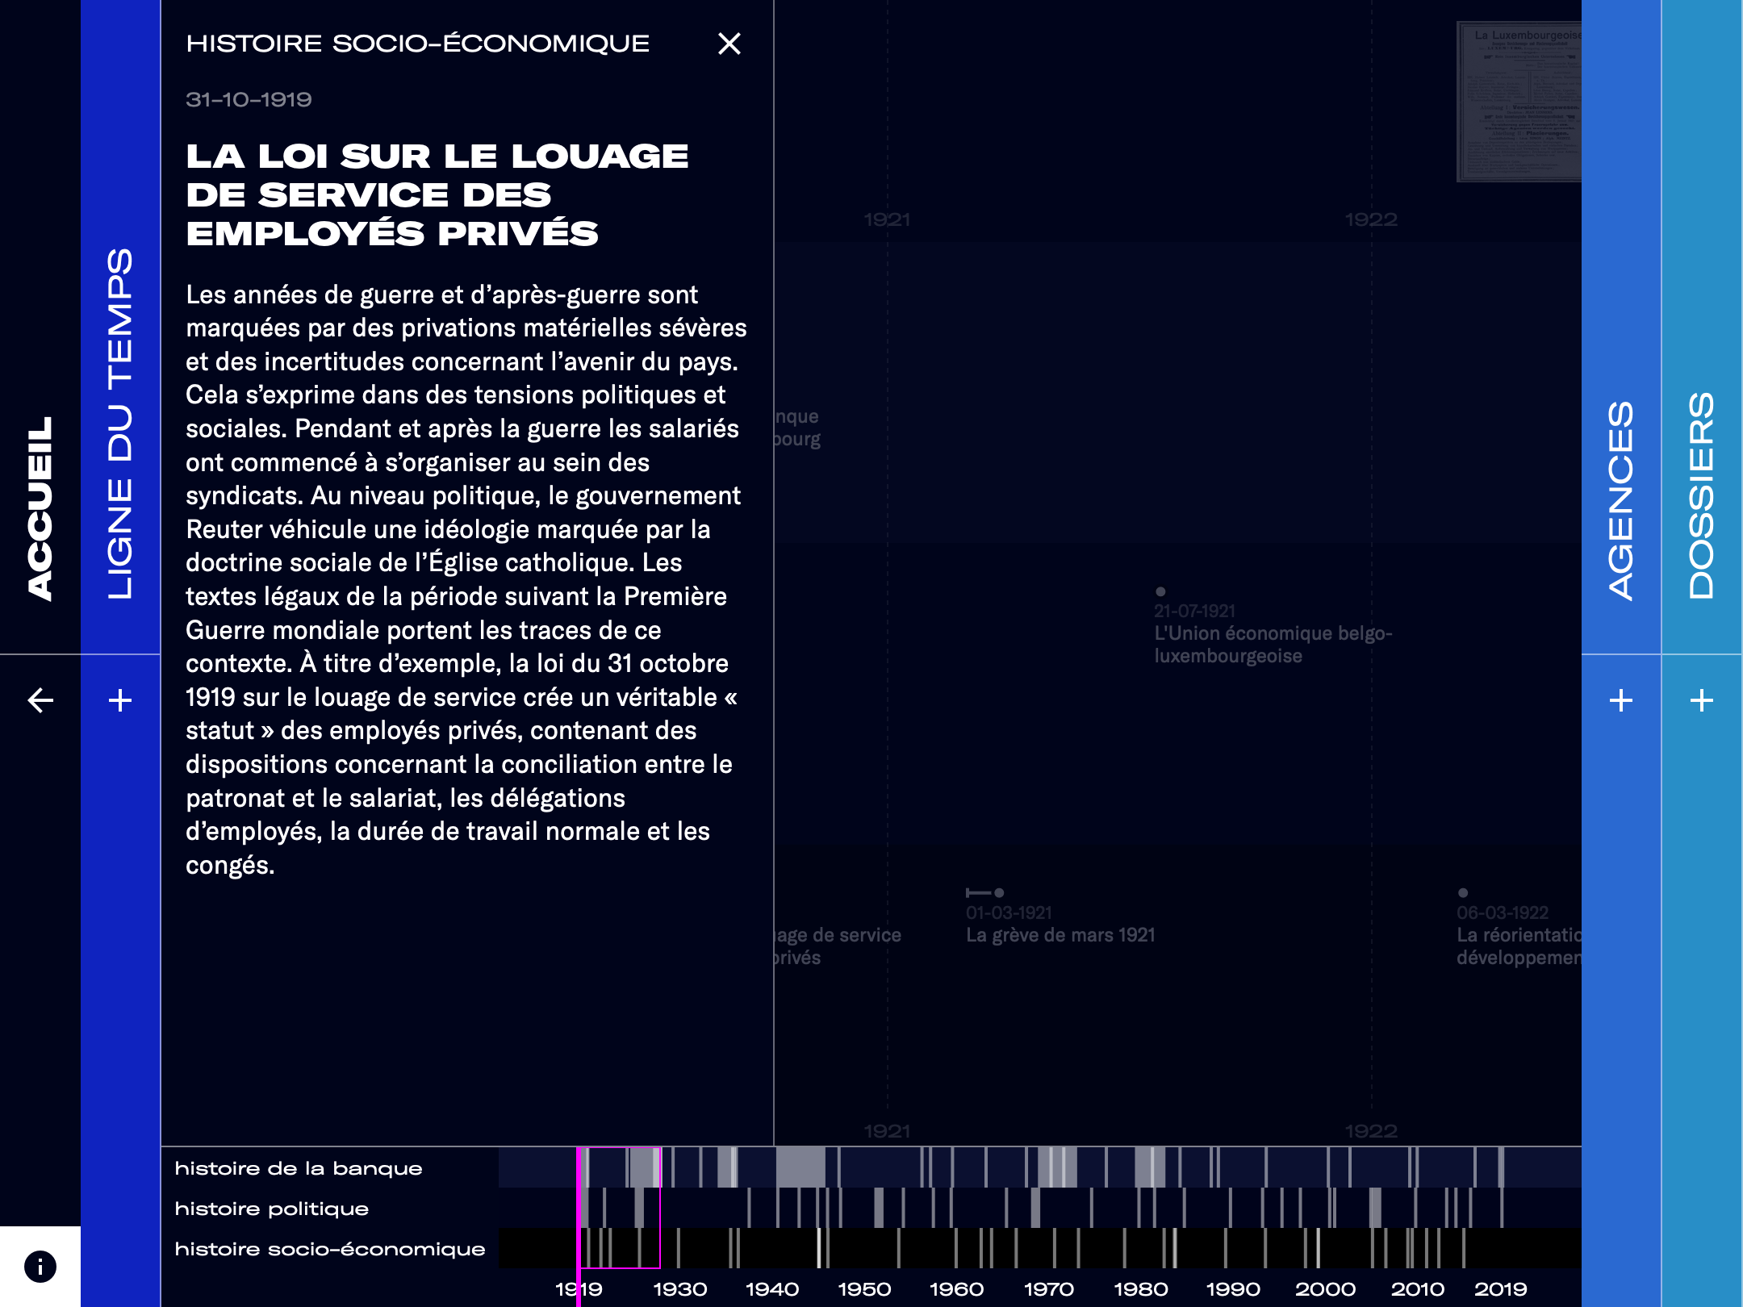This screenshot has height=1307, width=1743.
Task: Expand the Agences plus icon
Action: click(x=1620, y=699)
